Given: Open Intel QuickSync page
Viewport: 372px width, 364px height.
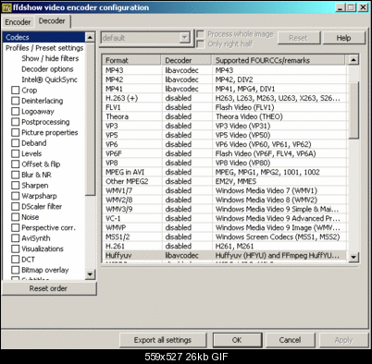Looking at the screenshot, I should (49, 79).
